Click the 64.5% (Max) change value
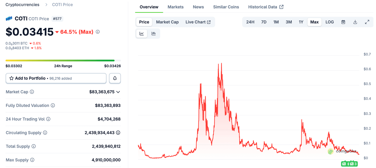The height and width of the screenshot is (168, 376). tap(75, 32)
